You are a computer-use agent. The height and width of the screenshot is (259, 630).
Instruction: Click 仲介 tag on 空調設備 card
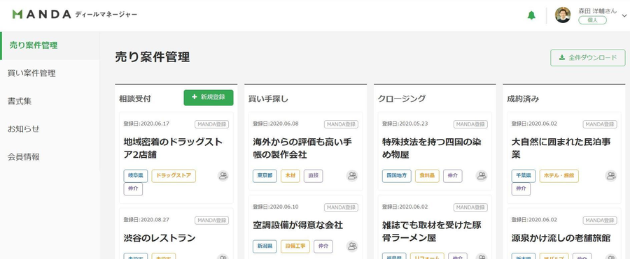point(323,246)
